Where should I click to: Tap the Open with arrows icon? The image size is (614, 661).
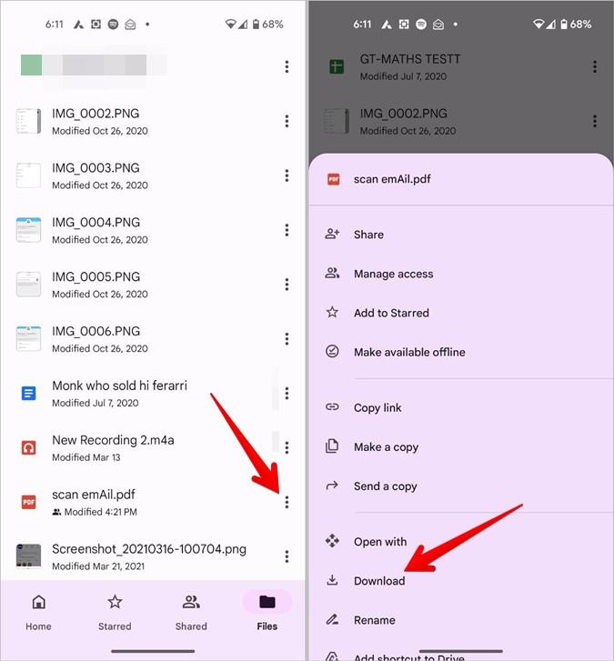click(332, 541)
